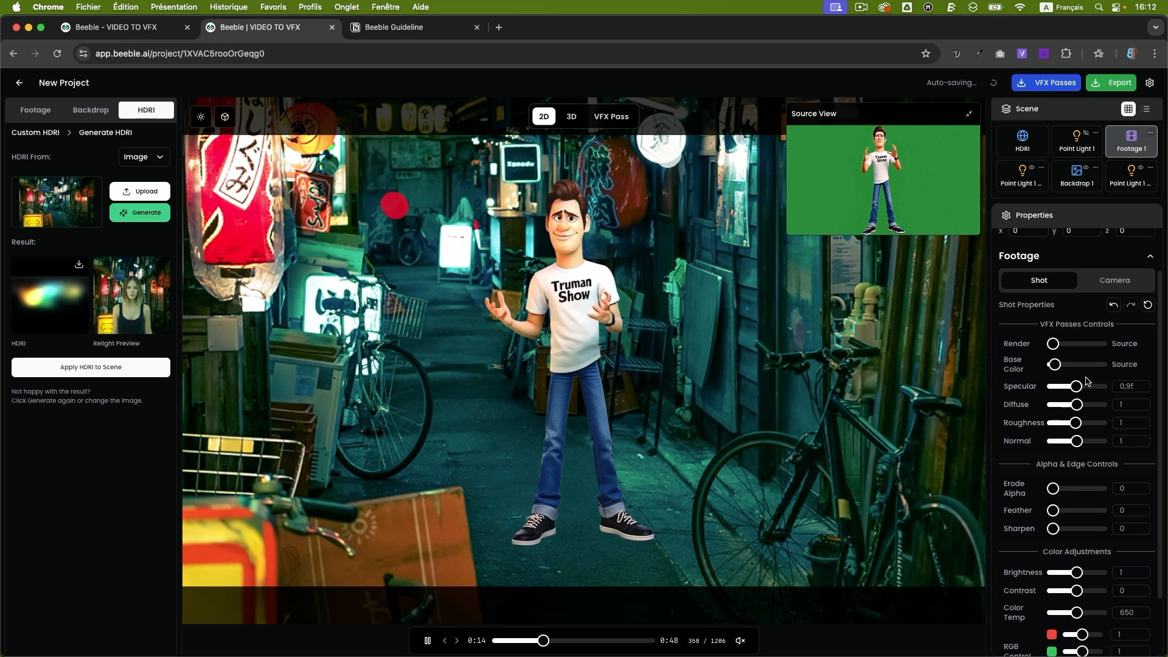Viewport: 1168px width, 657px height.
Task: Open the Footage tab in left panel
Action: pyautogui.click(x=35, y=110)
